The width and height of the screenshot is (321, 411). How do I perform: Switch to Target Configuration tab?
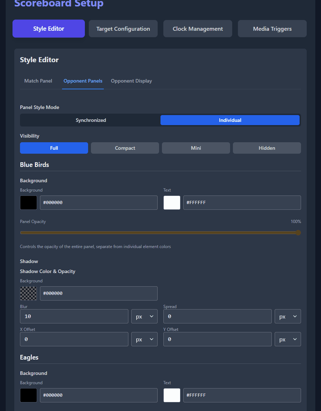pyautogui.click(x=123, y=29)
